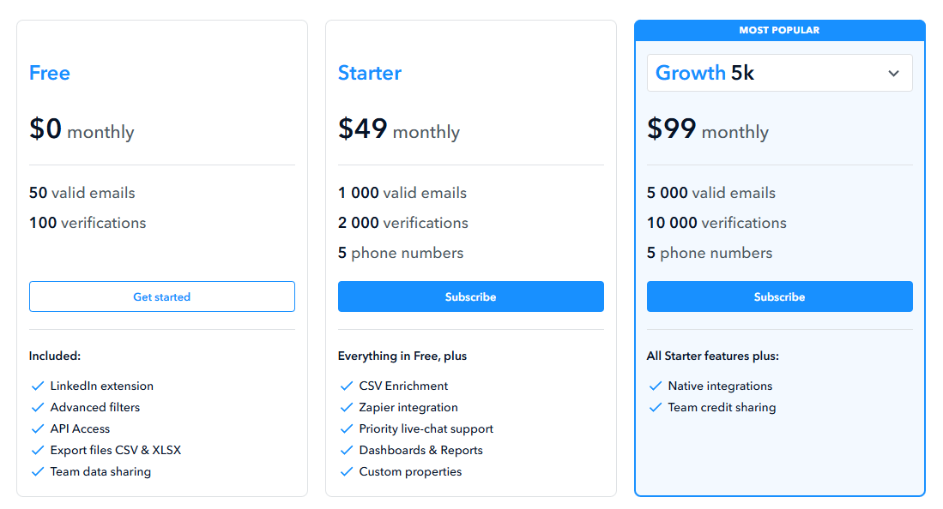Click the checkmark beside Advanced filters
Viewport: 943px width, 509px height.
click(x=38, y=407)
